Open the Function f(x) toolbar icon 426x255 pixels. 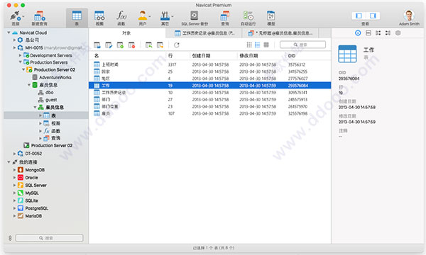[x=121, y=16]
